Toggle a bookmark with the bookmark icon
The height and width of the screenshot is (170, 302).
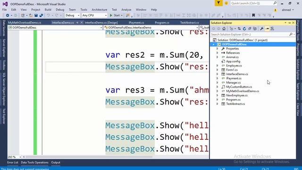pos(253,15)
